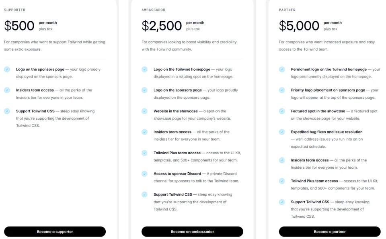Viewport: 386px width, 239px height.
Task: Click checkmark beside Supporter's Insiders team access
Action: pyautogui.click(x=7, y=90)
